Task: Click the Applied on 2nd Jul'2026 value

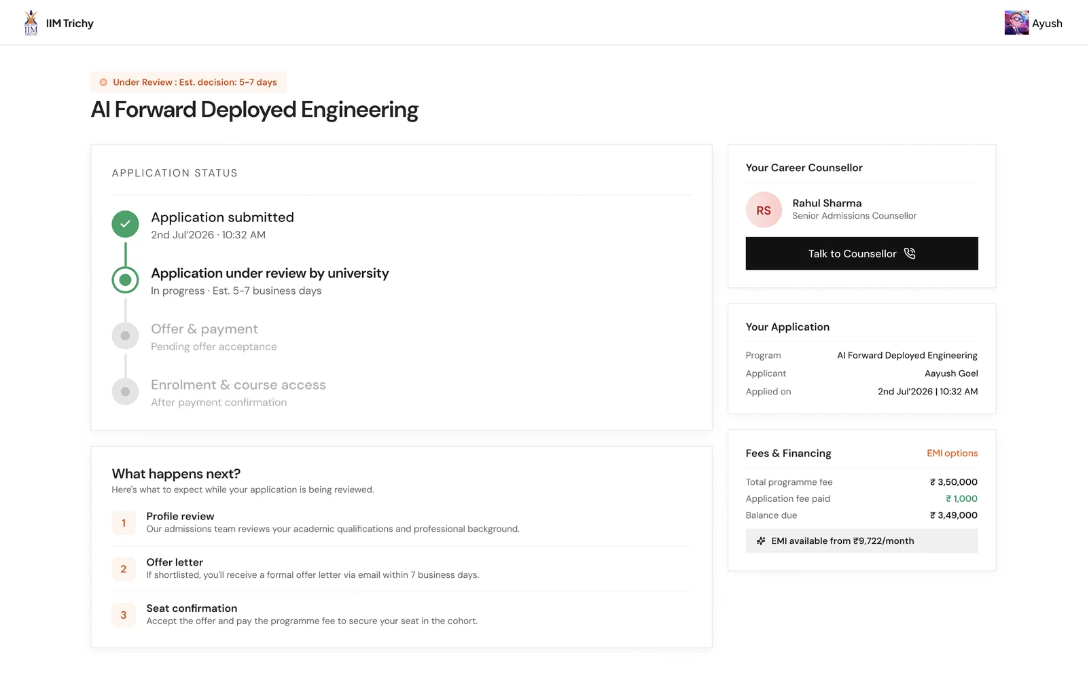Action: (927, 392)
